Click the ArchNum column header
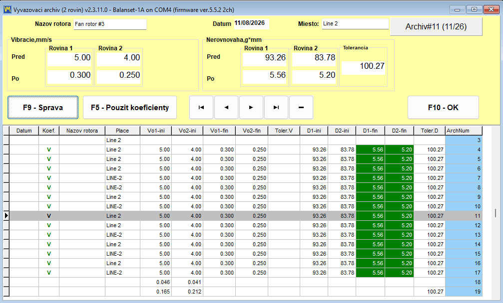 point(464,131)
